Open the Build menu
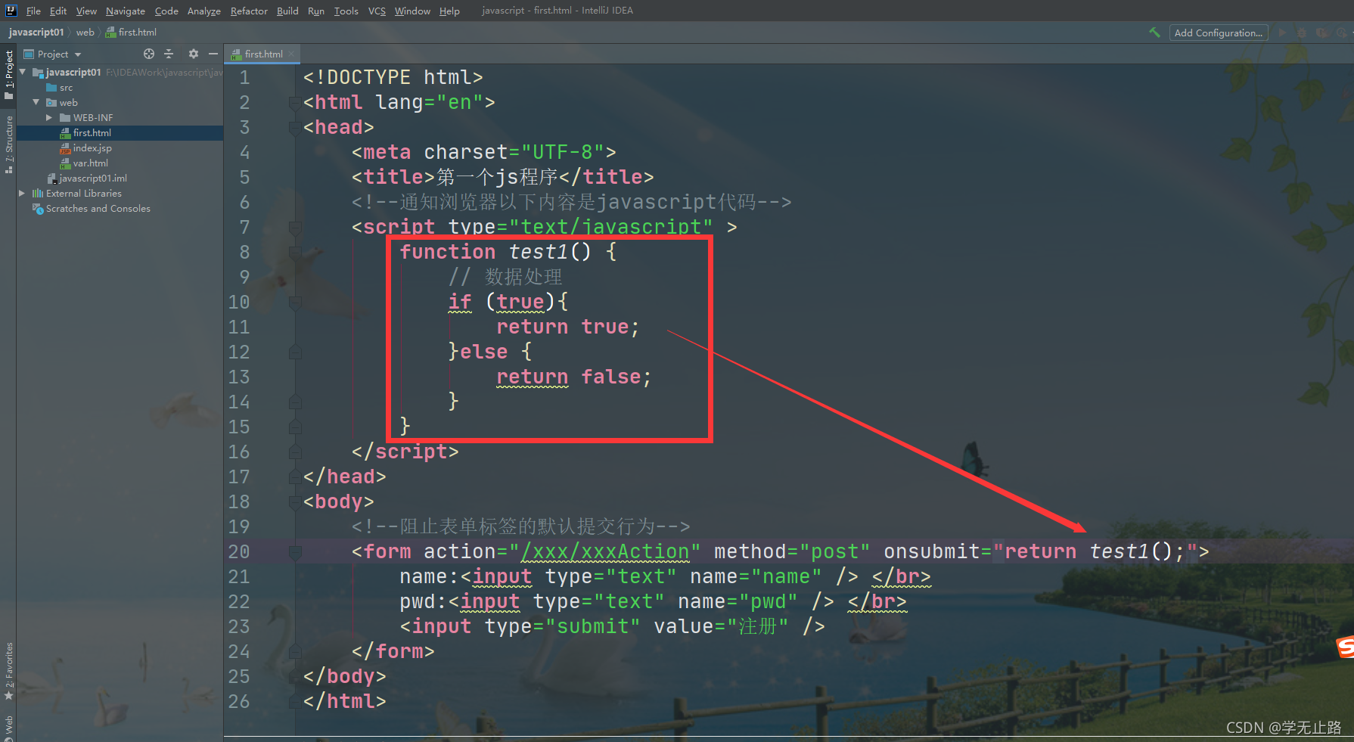 click(287, 11)
